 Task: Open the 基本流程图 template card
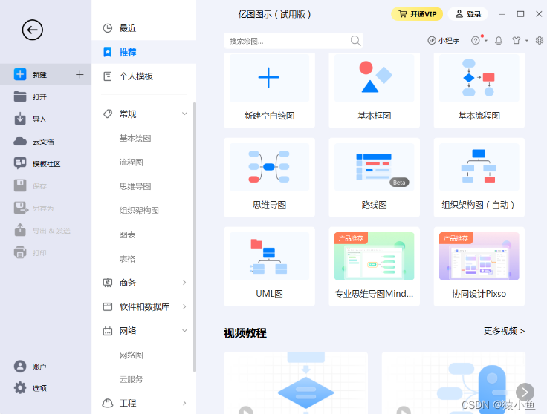click(479, 91)
